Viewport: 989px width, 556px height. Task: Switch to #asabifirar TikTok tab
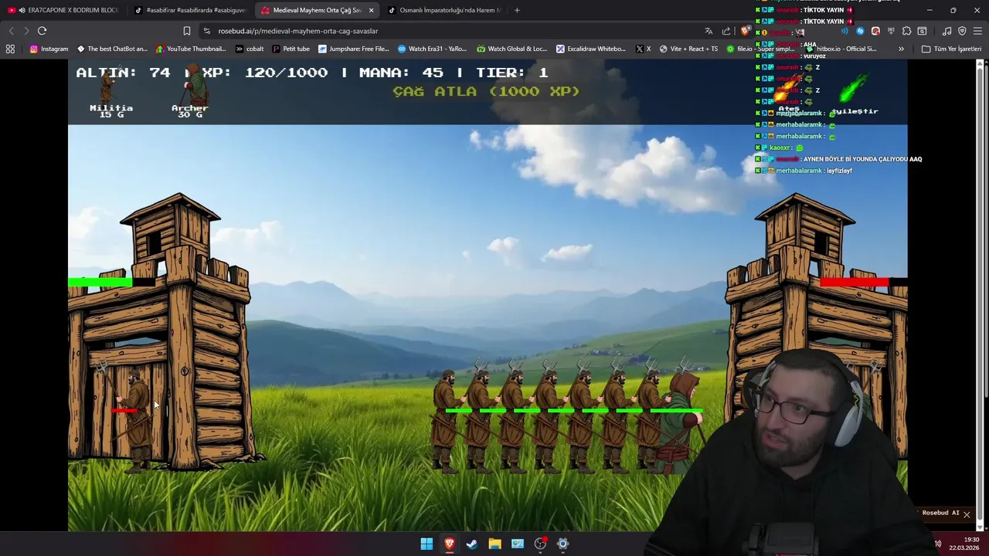pyautogui.click(x=190, y=10)
